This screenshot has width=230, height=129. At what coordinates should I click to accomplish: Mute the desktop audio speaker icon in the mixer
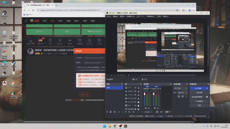pos(146,108)
